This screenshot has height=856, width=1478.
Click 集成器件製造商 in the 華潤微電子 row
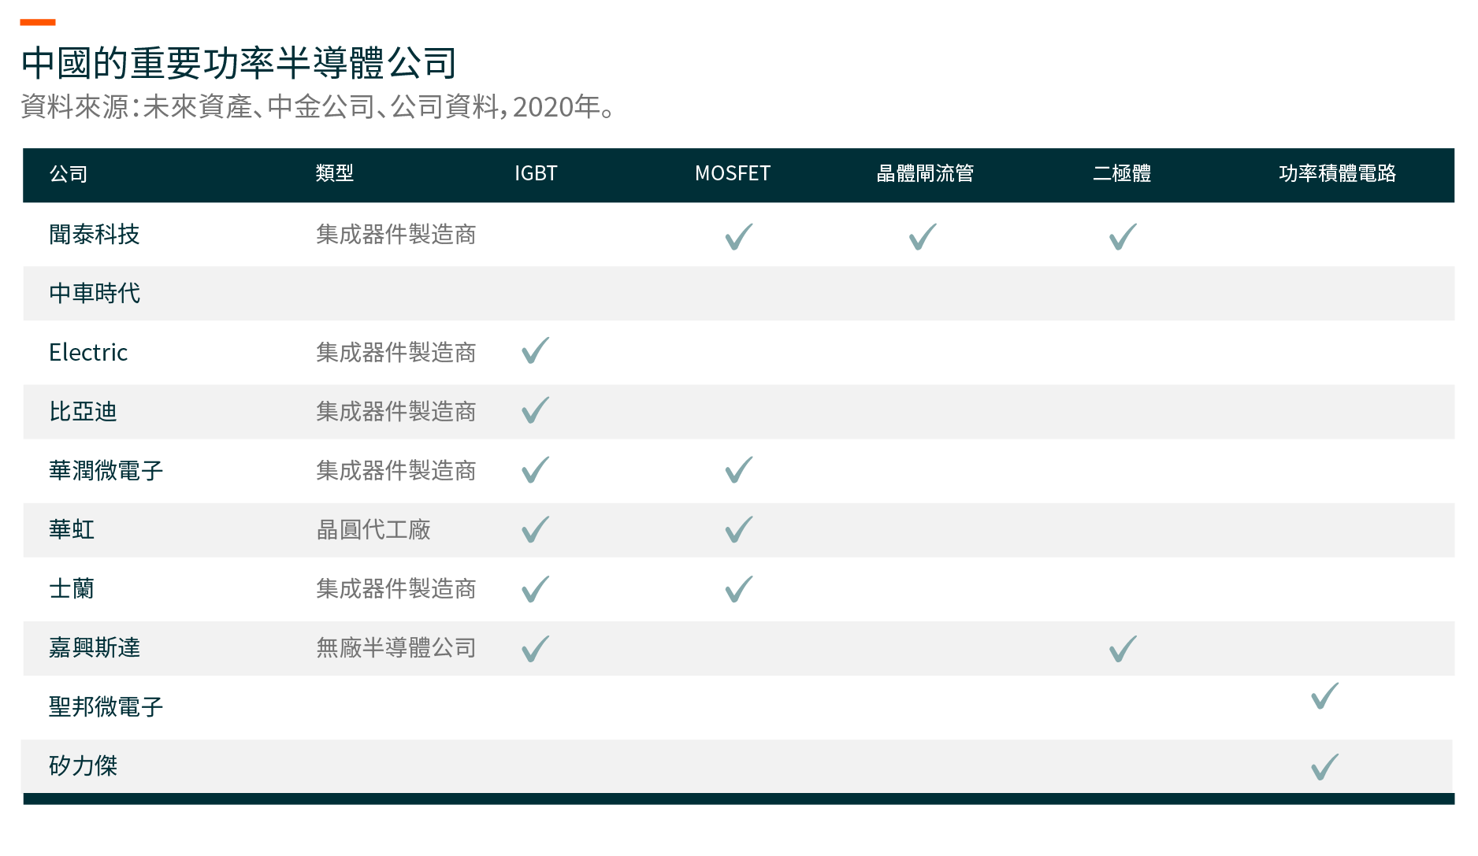pyautogui.click(x=396, y=471)
